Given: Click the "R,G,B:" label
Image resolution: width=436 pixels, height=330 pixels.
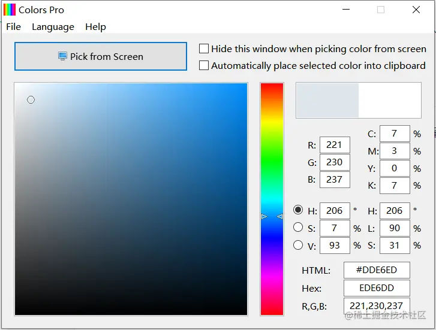Looking at the screenshot, I should pos(314,307).
